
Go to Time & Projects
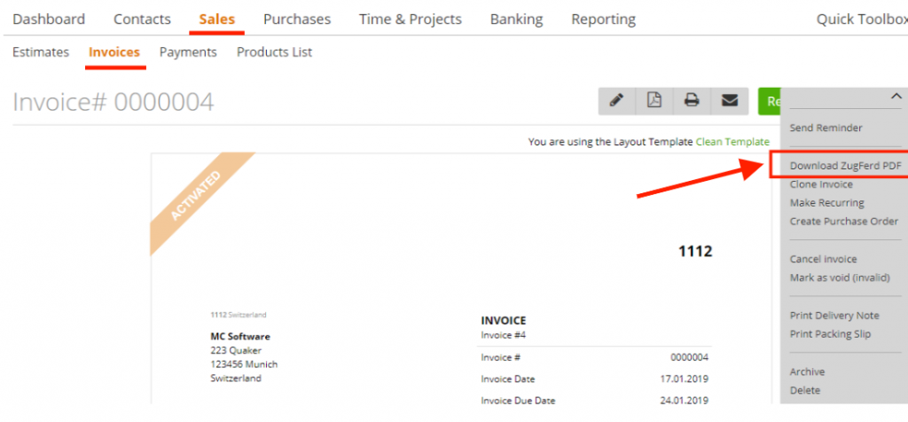coord(410,19)
